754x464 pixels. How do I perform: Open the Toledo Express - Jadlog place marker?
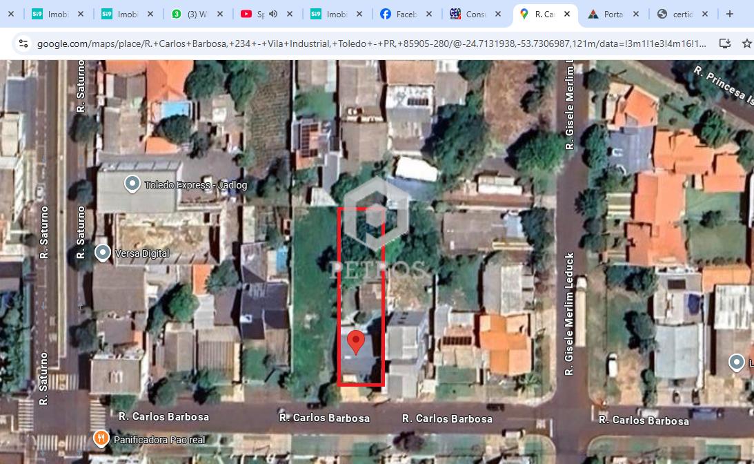click(x=132, y=184)
